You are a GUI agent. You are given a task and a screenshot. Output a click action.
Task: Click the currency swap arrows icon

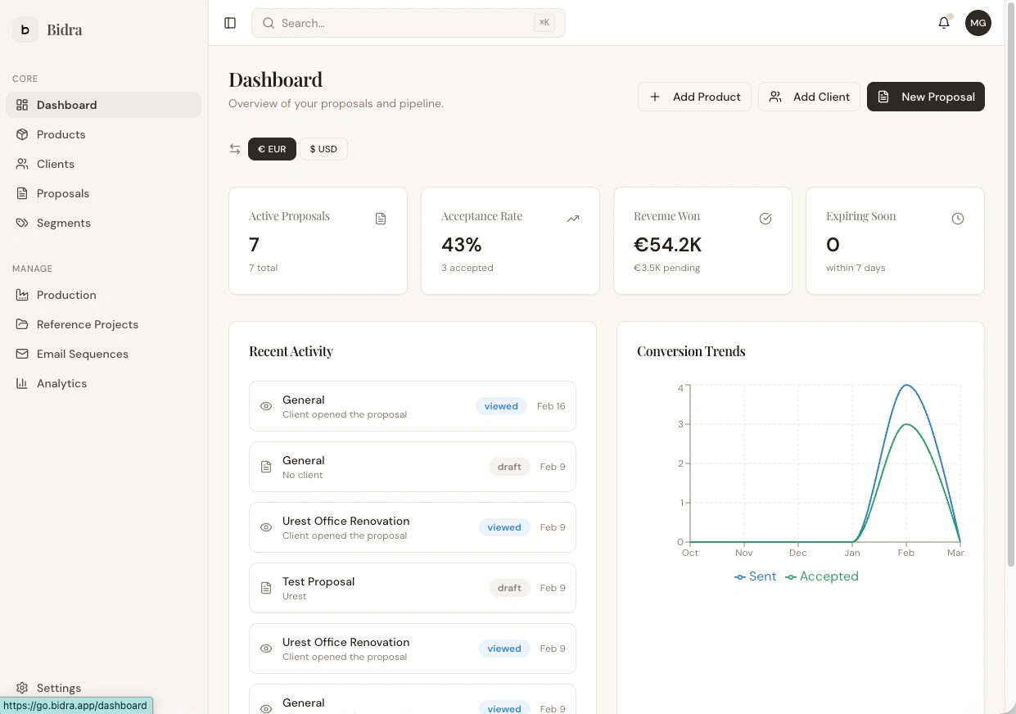[x=235, y=149]
